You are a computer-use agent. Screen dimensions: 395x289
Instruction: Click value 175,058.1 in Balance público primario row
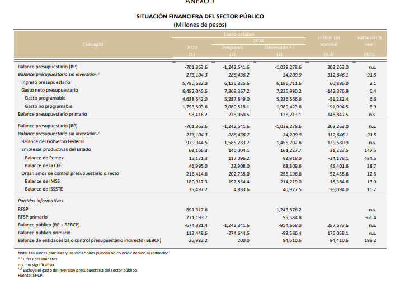click(338, 233)
